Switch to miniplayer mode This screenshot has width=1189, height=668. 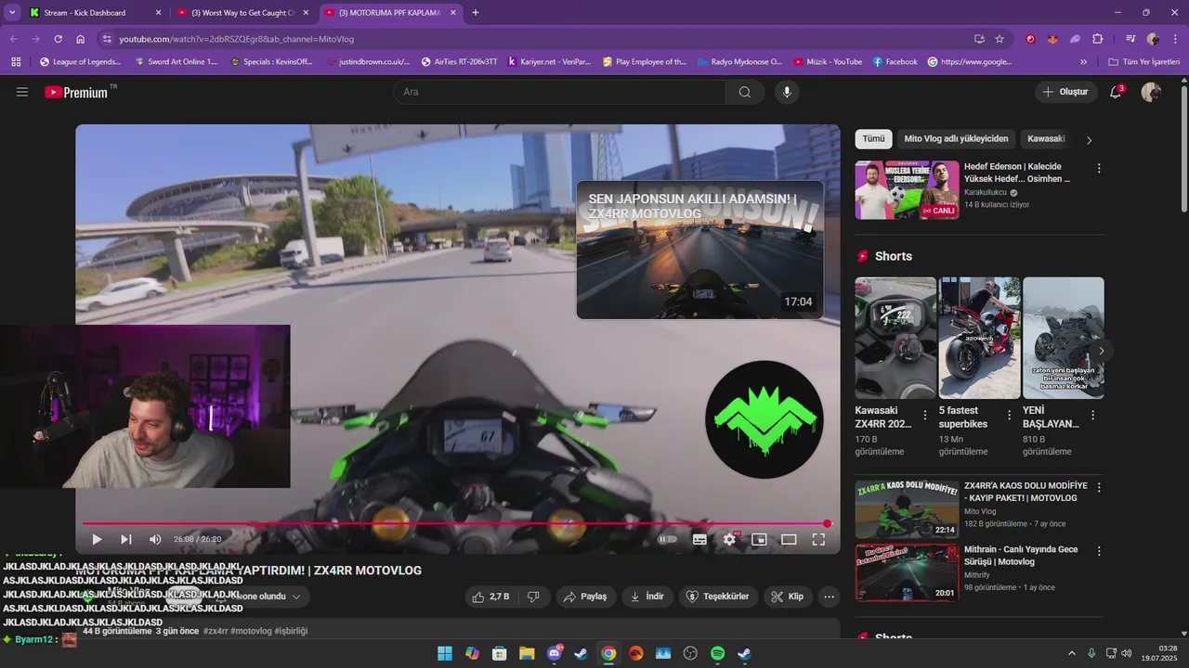(x=759, y=539)
